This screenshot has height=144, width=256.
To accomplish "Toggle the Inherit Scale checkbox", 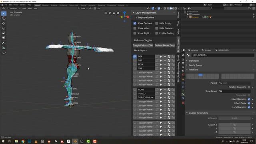I will (249, 103).
